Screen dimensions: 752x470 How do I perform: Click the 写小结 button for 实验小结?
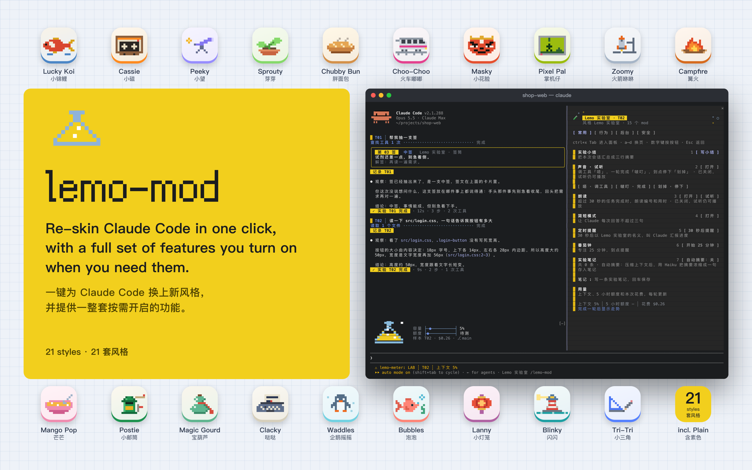pyautogui.click(x=707, y=152)
